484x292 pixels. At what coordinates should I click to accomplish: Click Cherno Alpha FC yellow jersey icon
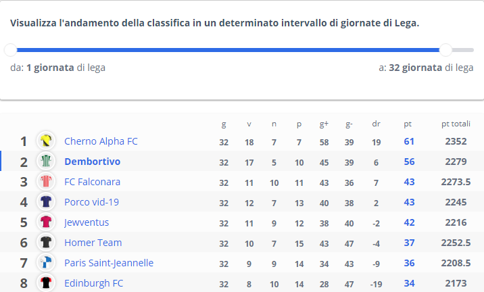46,141
